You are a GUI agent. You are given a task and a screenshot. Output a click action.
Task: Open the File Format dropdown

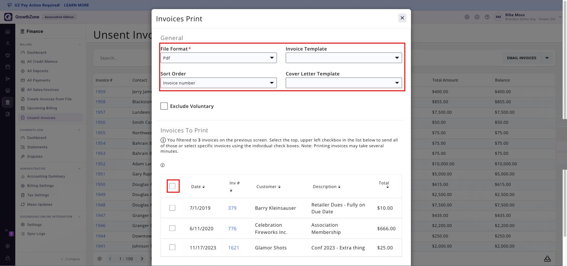point(219,58)
